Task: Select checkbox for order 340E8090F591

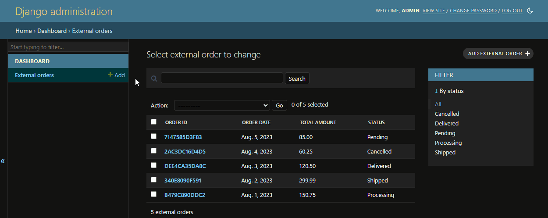Action: pos(153,180)
